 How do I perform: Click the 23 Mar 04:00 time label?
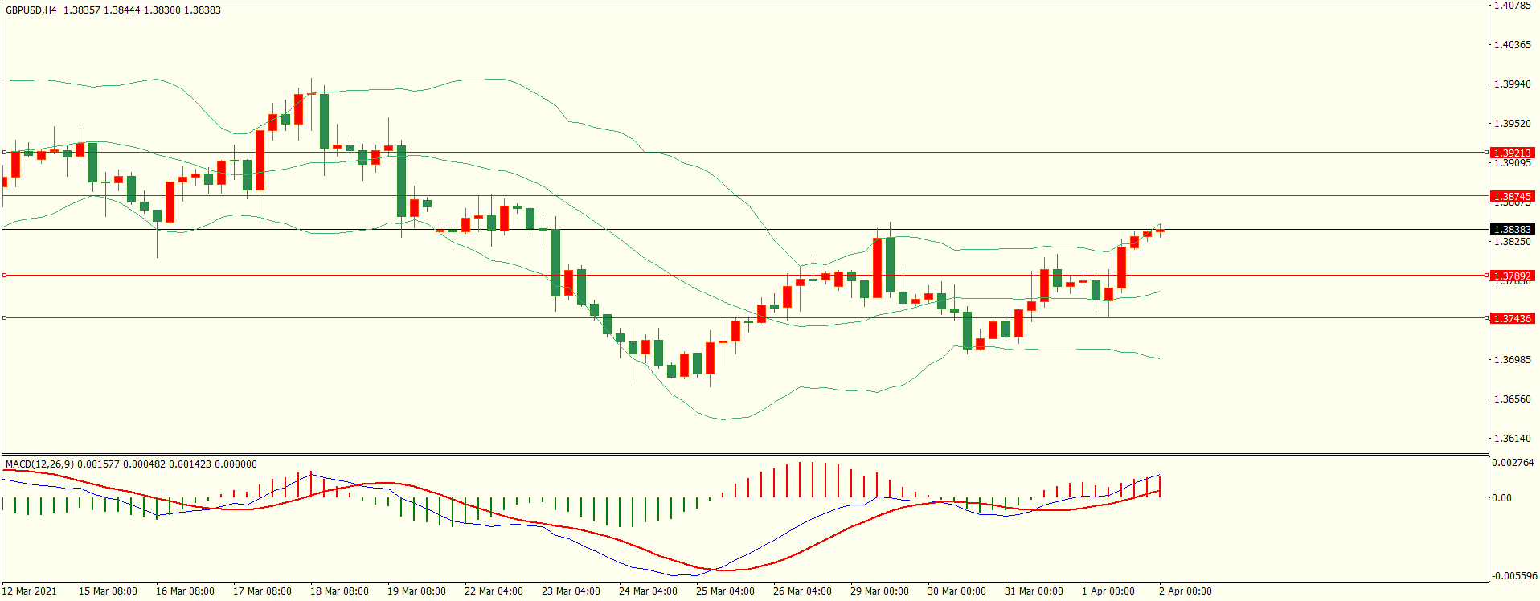click(x=571, y=591)
